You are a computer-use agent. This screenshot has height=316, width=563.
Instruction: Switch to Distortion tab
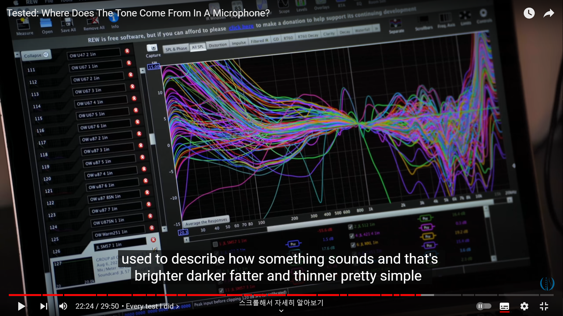click(217, 45)
